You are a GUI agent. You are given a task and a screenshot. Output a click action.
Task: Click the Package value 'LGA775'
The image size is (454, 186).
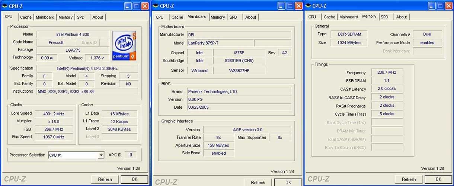tap(73, 50)
